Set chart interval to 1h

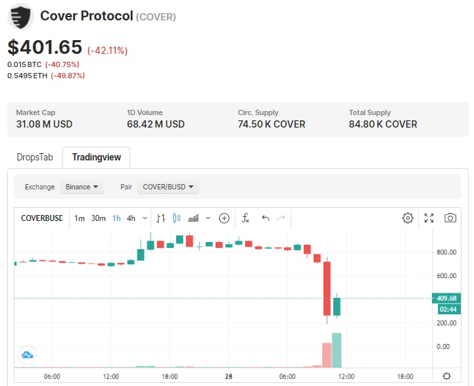point(116,218)
